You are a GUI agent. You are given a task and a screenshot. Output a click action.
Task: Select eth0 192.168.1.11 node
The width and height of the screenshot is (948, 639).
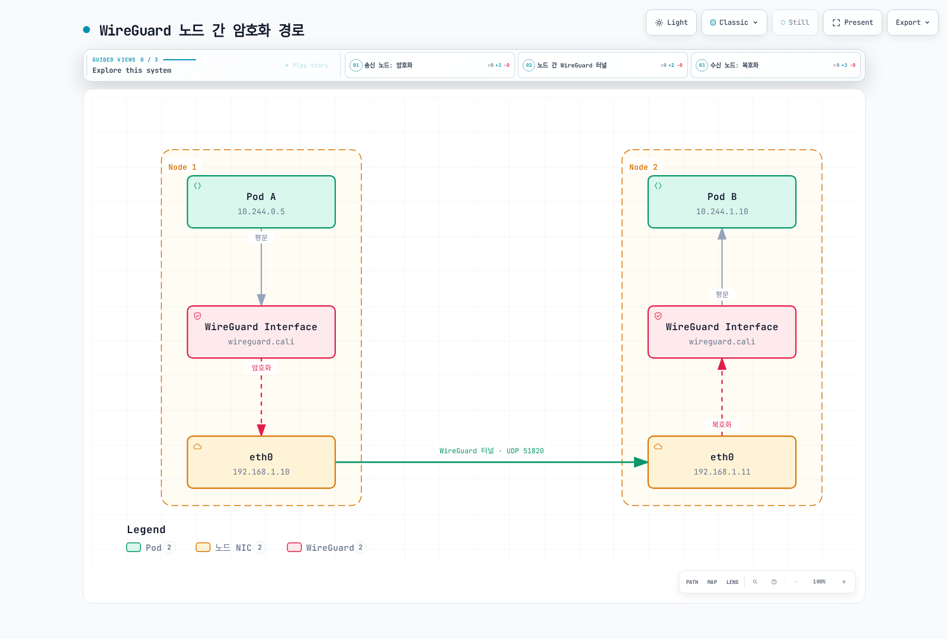(x=722, y=462)
